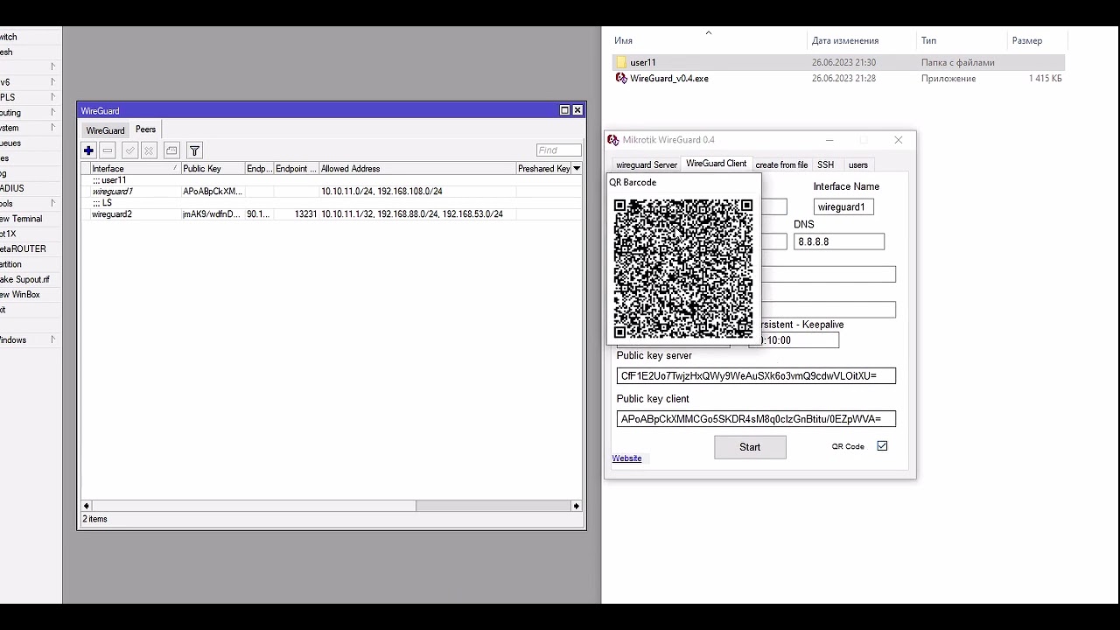Image resolution: width=1120 pixels, height=630 pixels.
Task: Open the SSH tab
Action: coord(826,164)
